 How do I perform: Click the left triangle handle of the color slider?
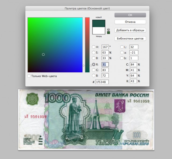[84, 66]
